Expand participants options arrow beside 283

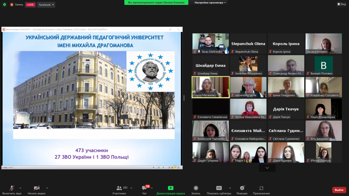coord(131,188)
